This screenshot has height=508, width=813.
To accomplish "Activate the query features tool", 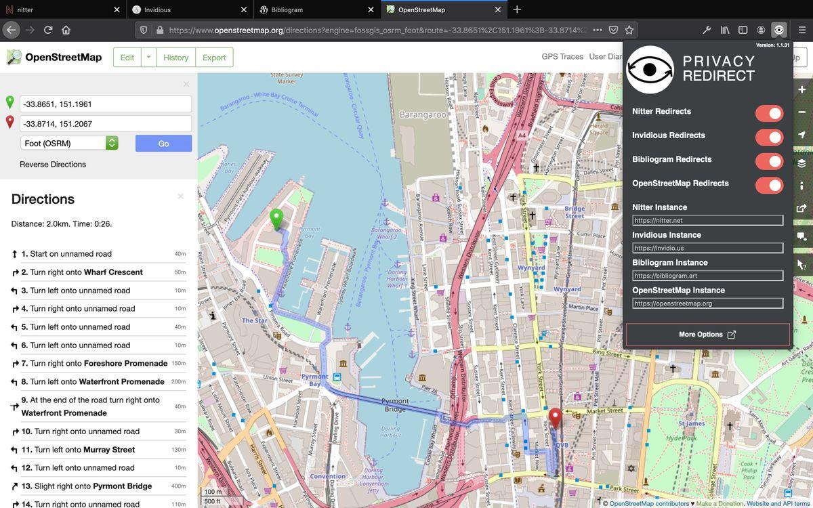I will (801, 264).
